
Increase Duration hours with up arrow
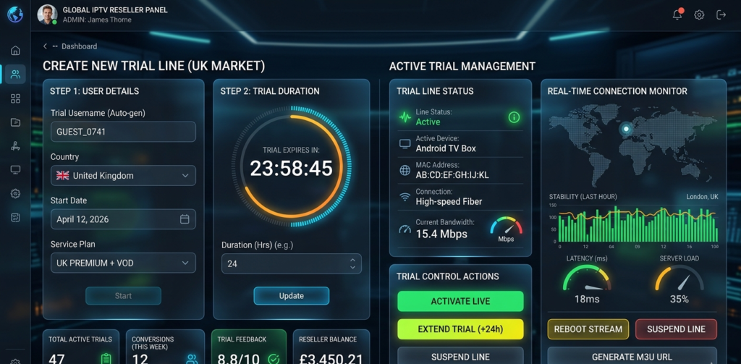coord(352,260)
